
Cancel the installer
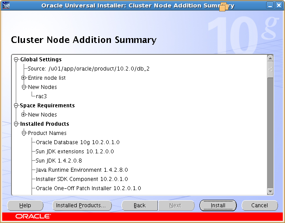(x=260, y=205)
